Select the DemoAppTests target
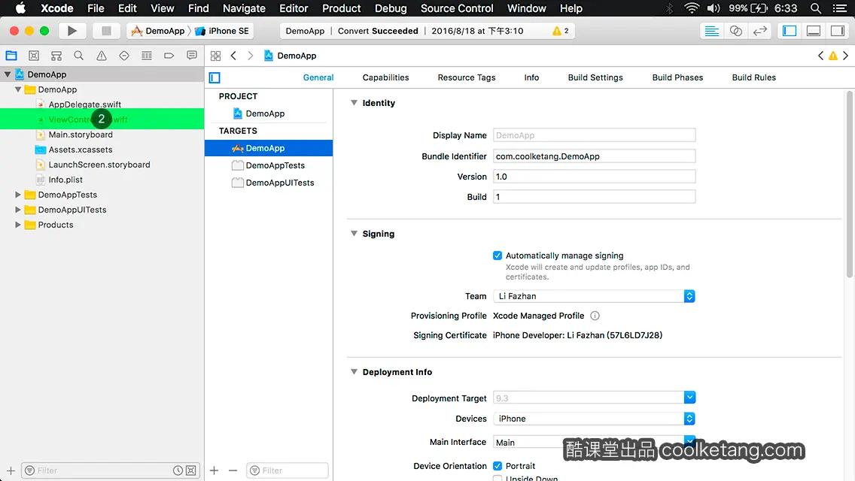This screenshot has height=481, width=855. (x=269, y=165)
